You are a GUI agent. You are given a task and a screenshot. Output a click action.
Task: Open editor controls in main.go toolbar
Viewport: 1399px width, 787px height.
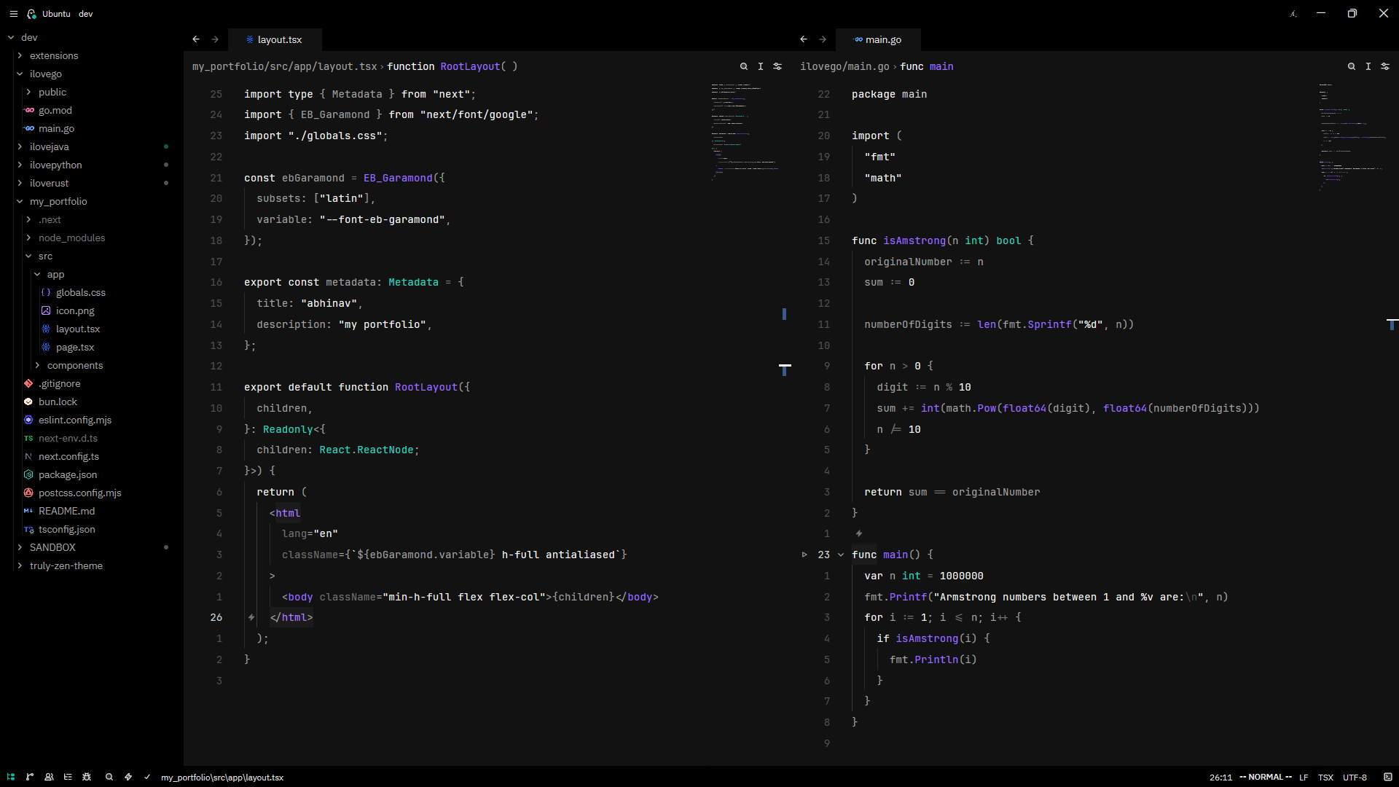[x=1385, y=66]
